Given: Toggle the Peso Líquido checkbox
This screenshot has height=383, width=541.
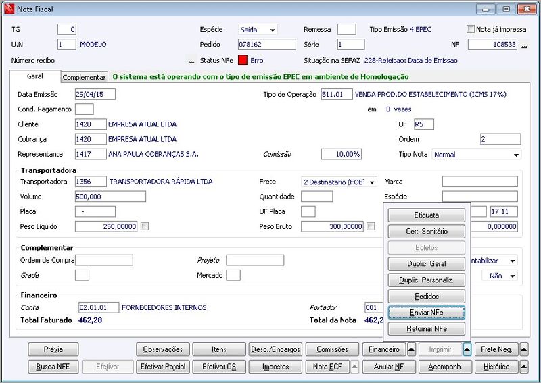Looking at the screenshot, I should tap(145, 226).
